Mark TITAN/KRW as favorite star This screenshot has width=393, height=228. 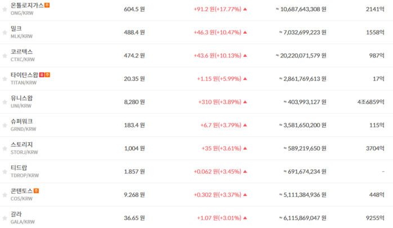point(5,79)
